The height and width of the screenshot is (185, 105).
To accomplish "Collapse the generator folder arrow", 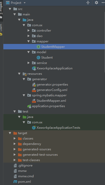I will pos(24,79).
